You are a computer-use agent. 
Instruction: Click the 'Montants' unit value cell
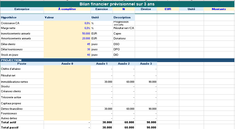[219, 9]
